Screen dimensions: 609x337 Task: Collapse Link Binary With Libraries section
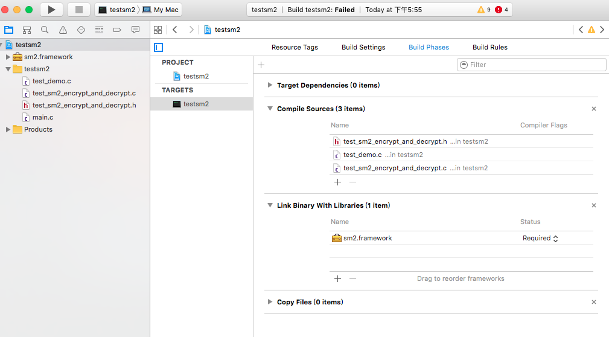pos(270,205)
